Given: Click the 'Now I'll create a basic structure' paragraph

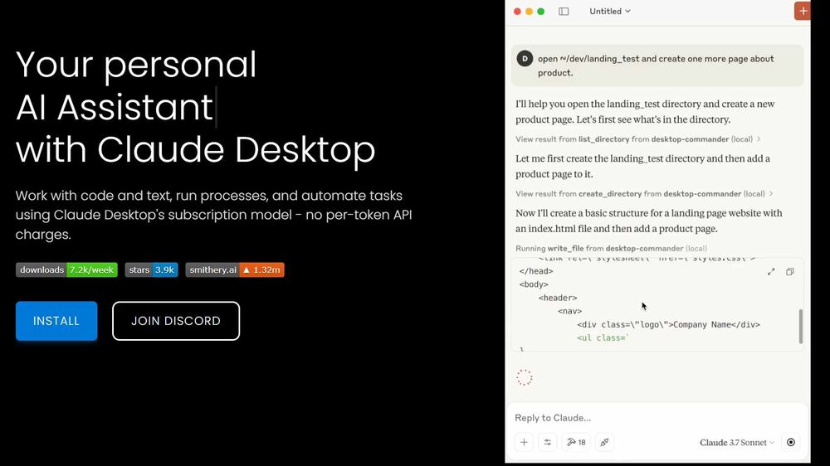Looking at the screenshot, I should pos(649,221).
